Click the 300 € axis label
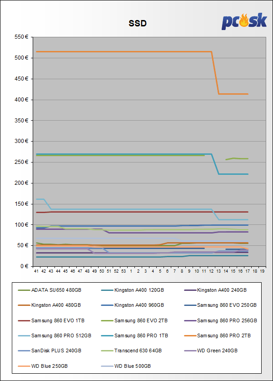 coord(21,141)
